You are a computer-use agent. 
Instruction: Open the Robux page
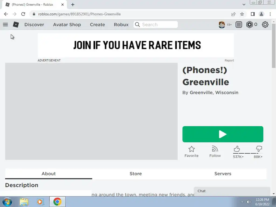point(121,25)
